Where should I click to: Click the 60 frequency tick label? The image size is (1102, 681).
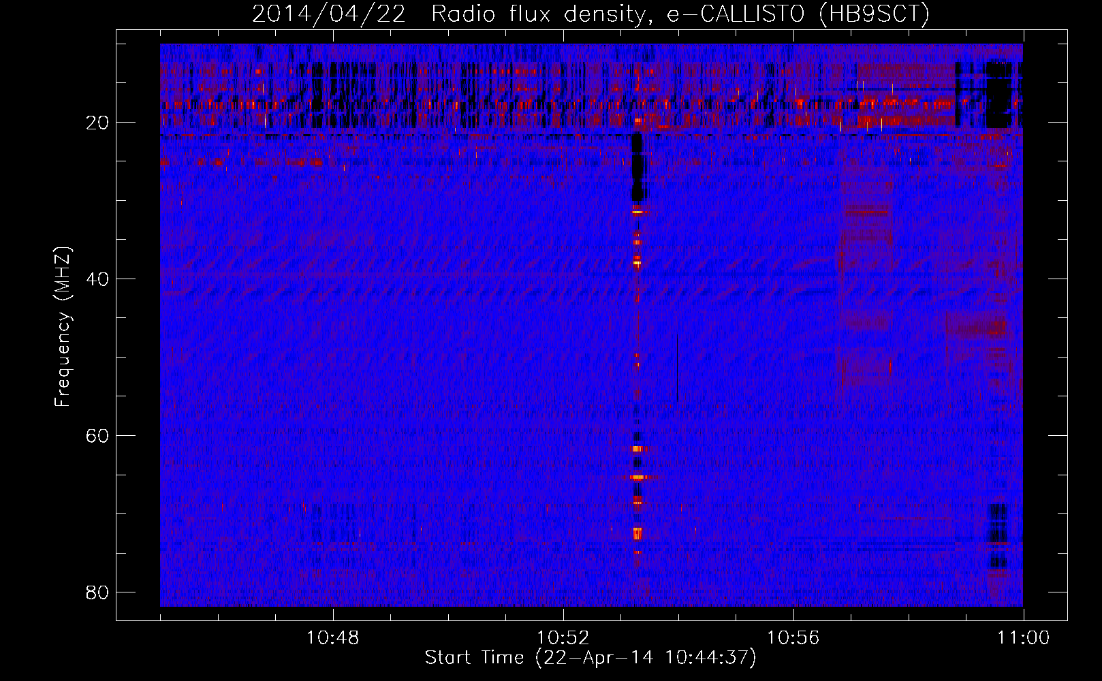pyautogui.click(x=97, y=436)
